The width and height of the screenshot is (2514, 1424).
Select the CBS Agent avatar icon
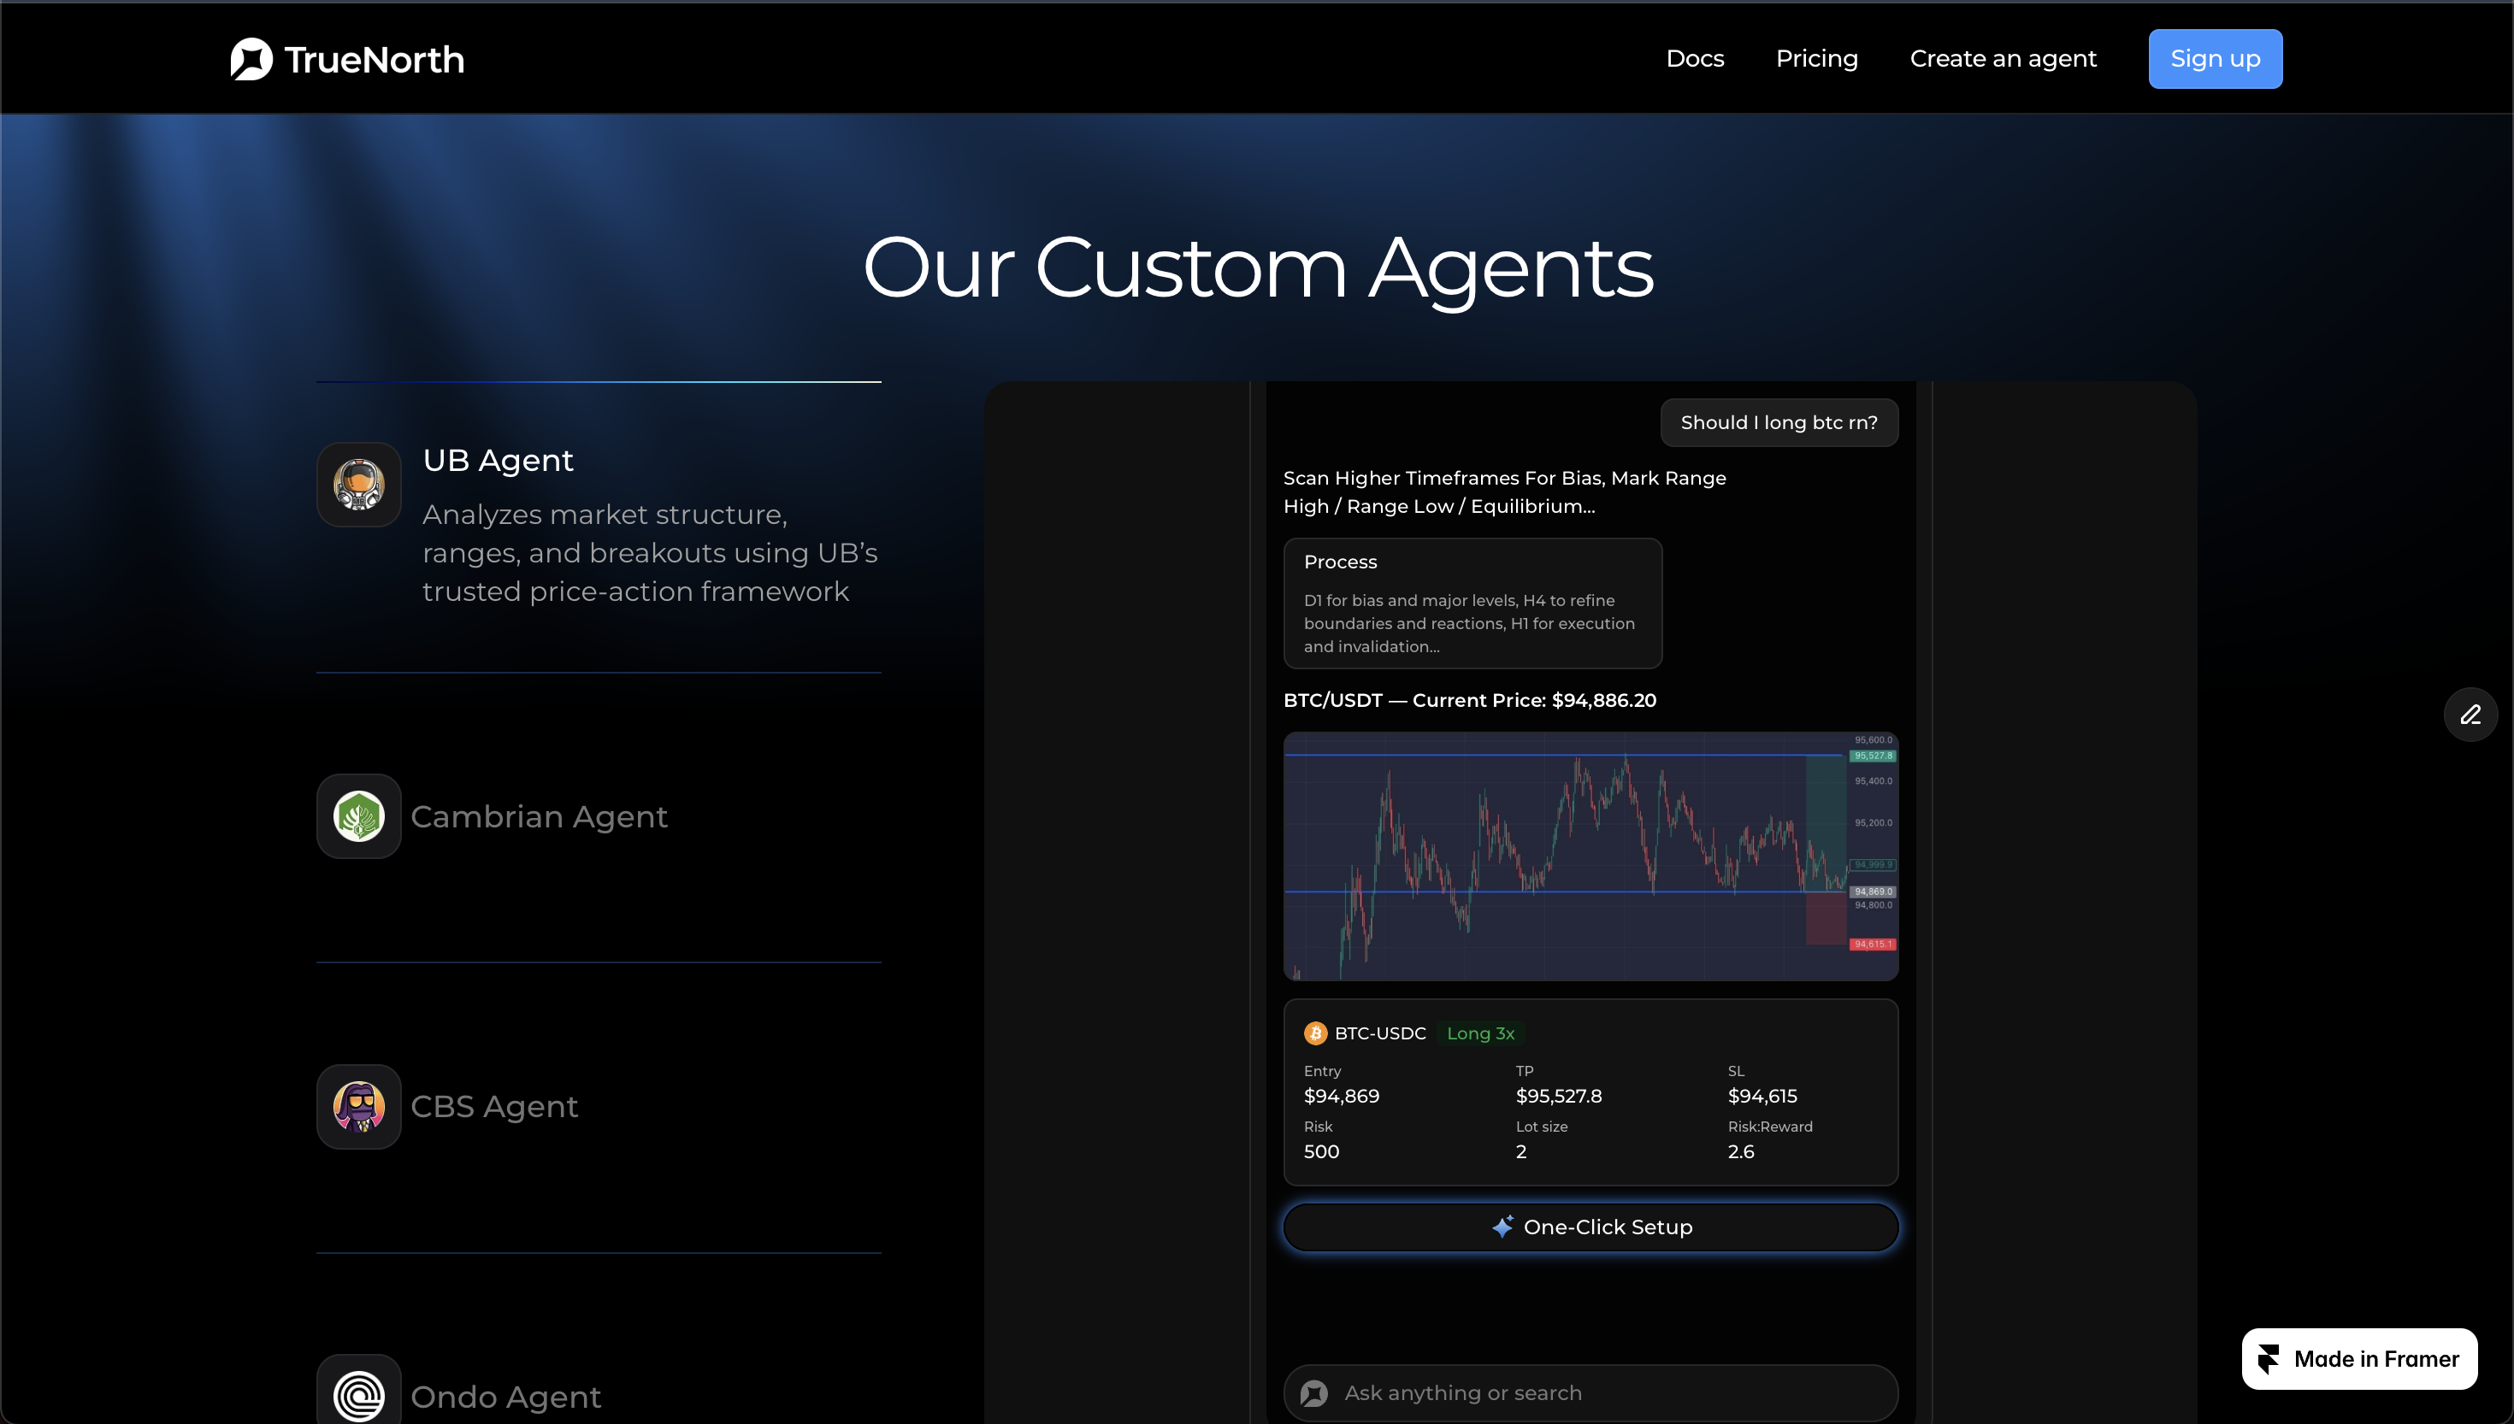pos(359,1106)
